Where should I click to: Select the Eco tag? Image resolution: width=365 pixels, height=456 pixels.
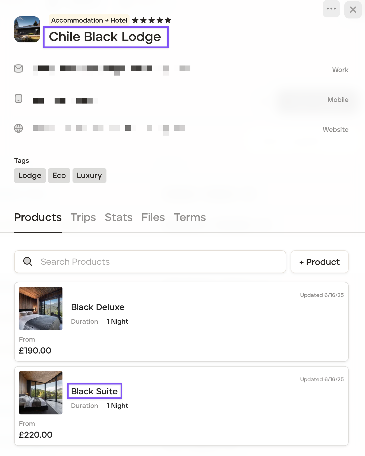[59, 176]
